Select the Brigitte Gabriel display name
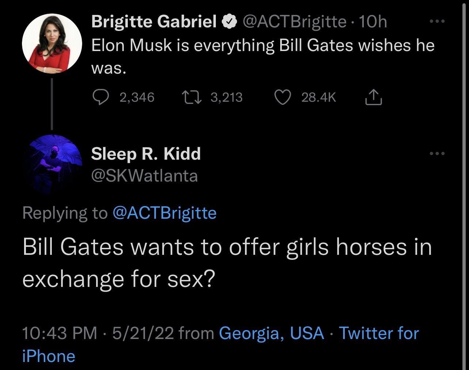469x370 pixels. (x=153, y=21)
